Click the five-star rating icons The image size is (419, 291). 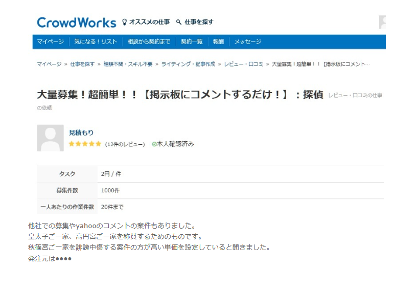85,144
